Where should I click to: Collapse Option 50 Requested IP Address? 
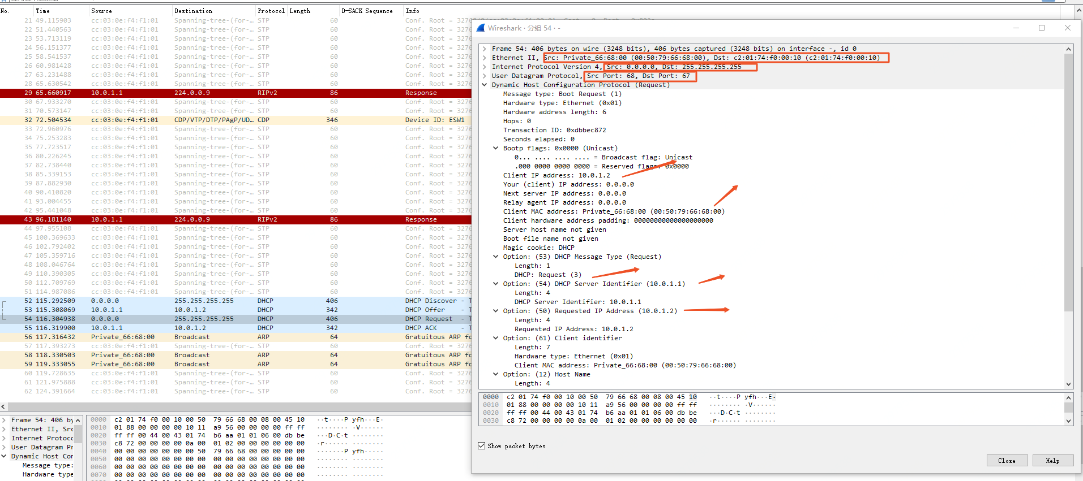(496, 311)
